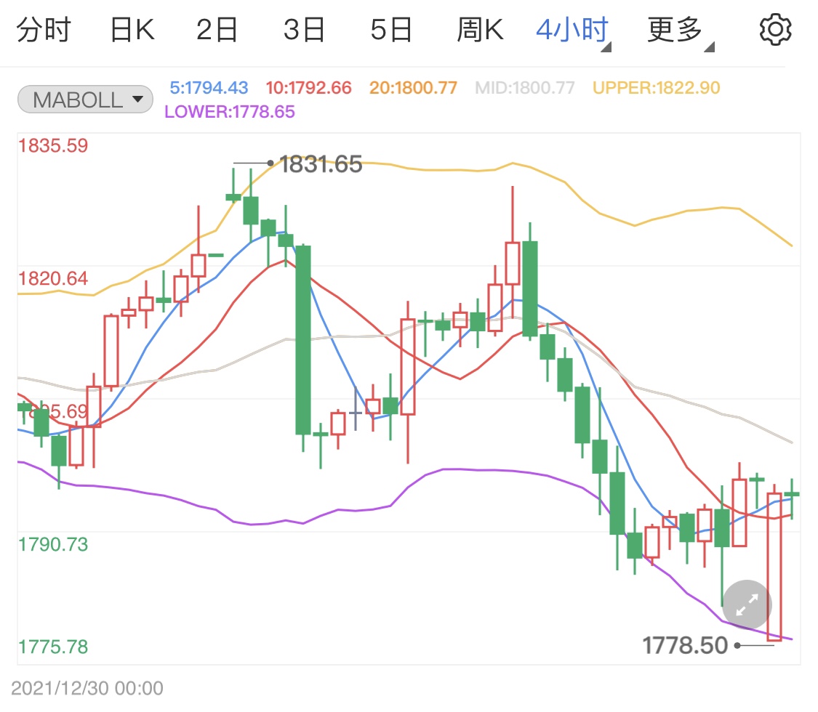This screenshot has height=712, width=818.
Task: Click the 10:1792.66 moving average value
Action: coord(309,88)
